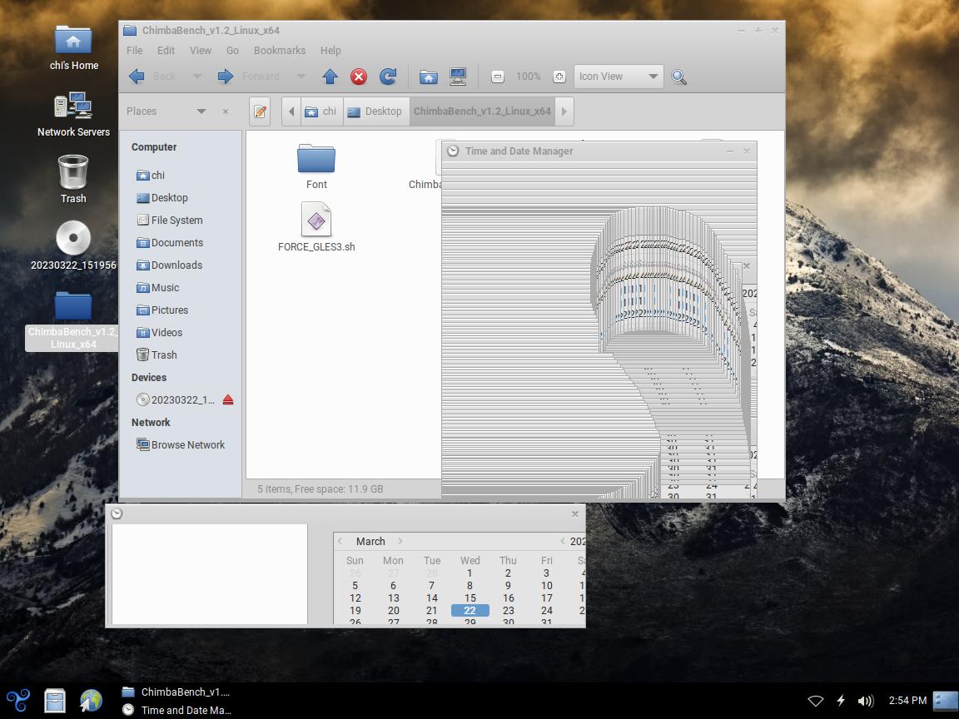Click the Computer toolbar icon
Viewport: 959px width, 719px height.
458,77
